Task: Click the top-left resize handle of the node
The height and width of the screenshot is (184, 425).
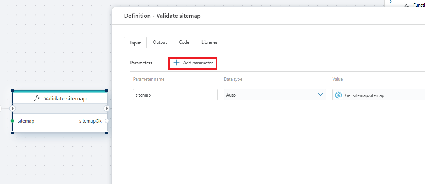Action: point(13,91)
